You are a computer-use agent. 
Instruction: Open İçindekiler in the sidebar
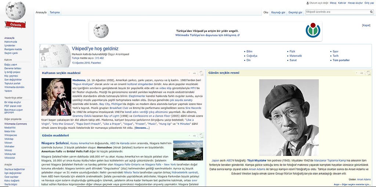coord(10,45)
